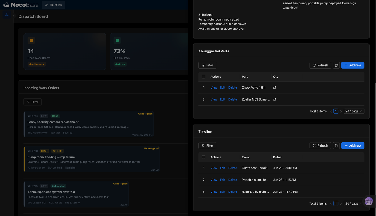The height and width of the screenshot is (216, 376).
Task: Expand sidebar using the chevron arrow
Action: click(14, 16)
